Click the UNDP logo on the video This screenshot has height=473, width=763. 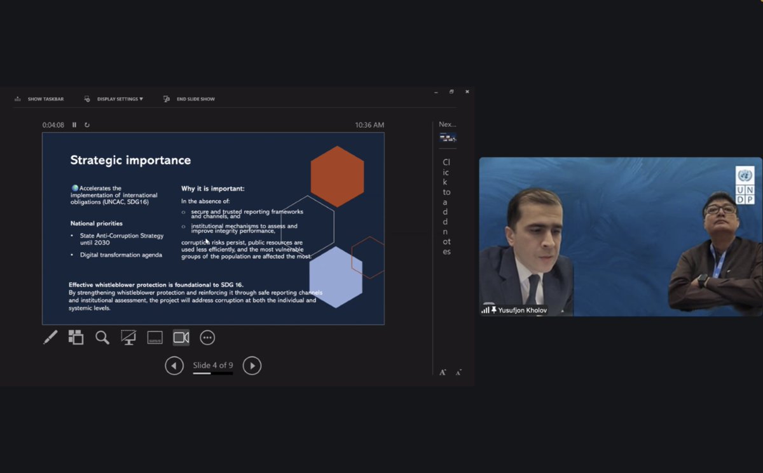[x=745, y=185]
